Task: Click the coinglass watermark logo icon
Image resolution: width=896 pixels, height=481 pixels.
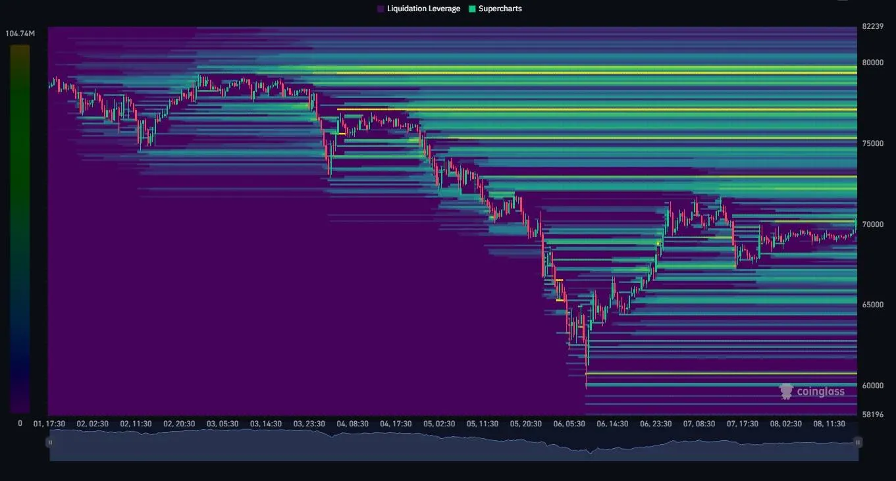Action: (x=786, y=392)
